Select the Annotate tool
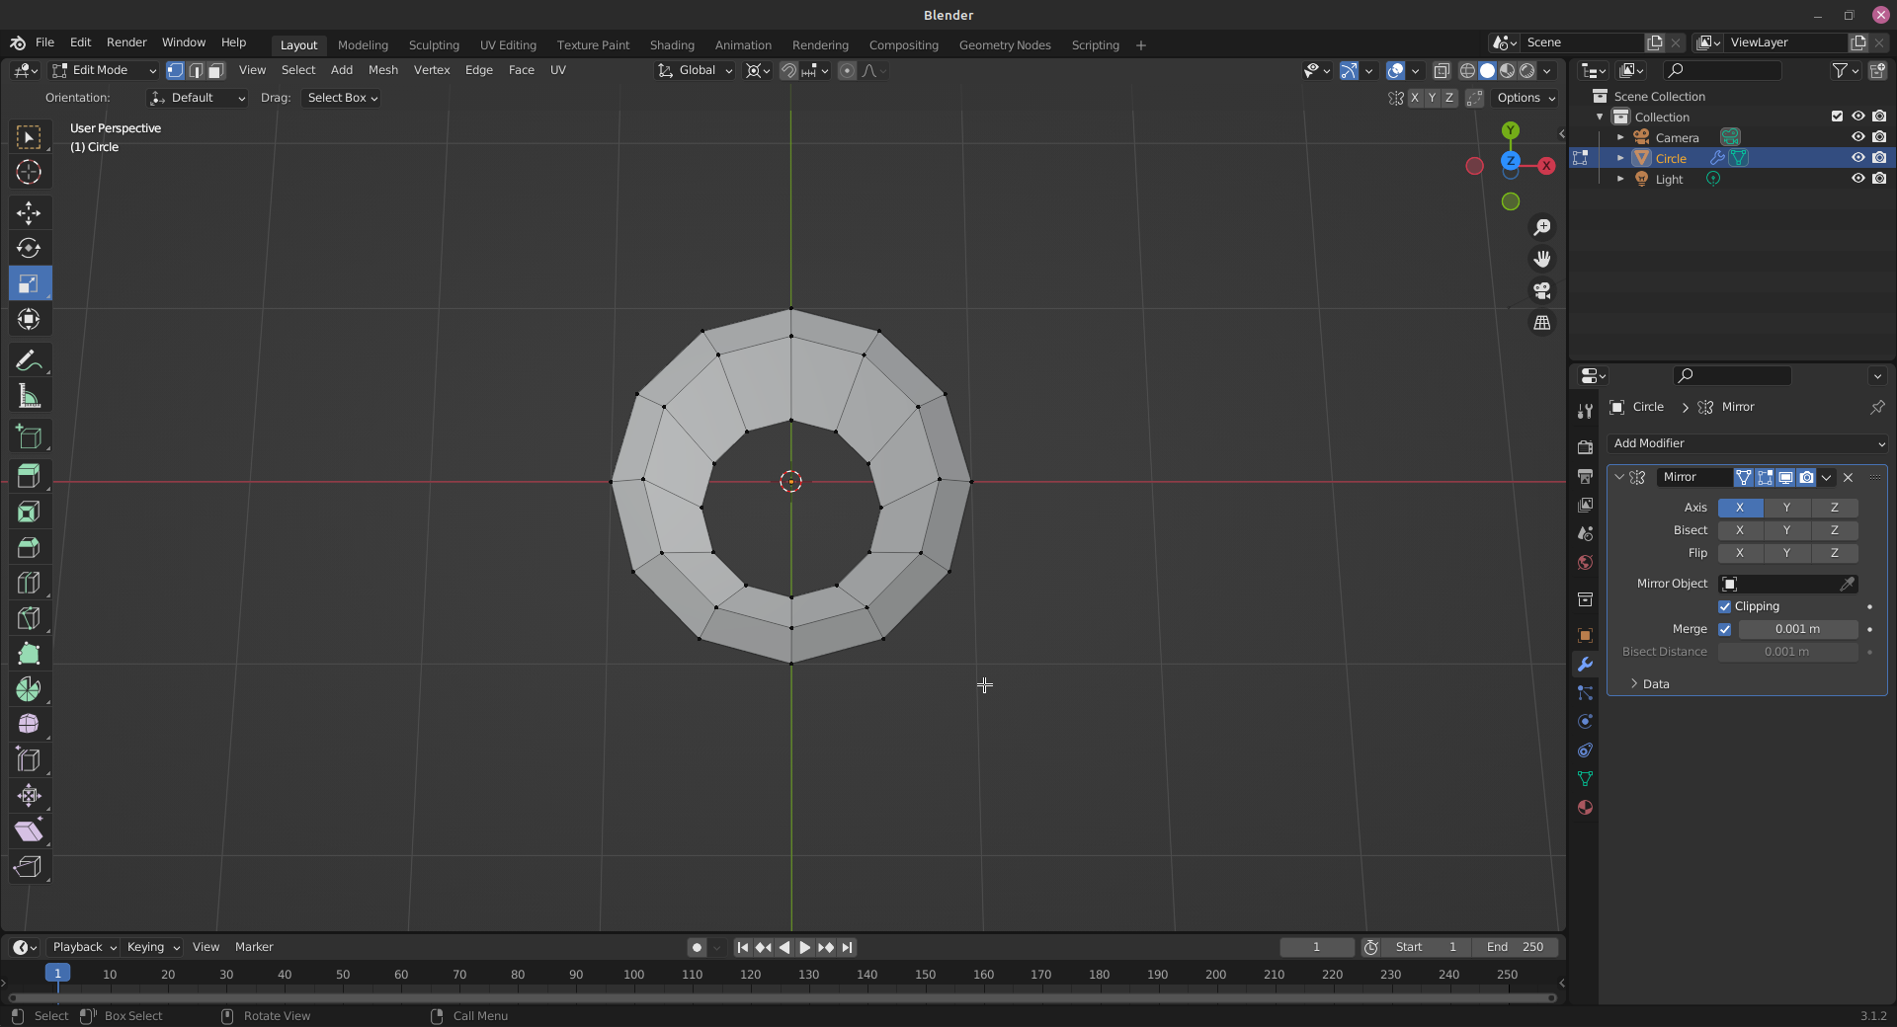Image resolution: width=1897 pixels, height=1027 pixels. pyautogui.click(x=29, y=360)
